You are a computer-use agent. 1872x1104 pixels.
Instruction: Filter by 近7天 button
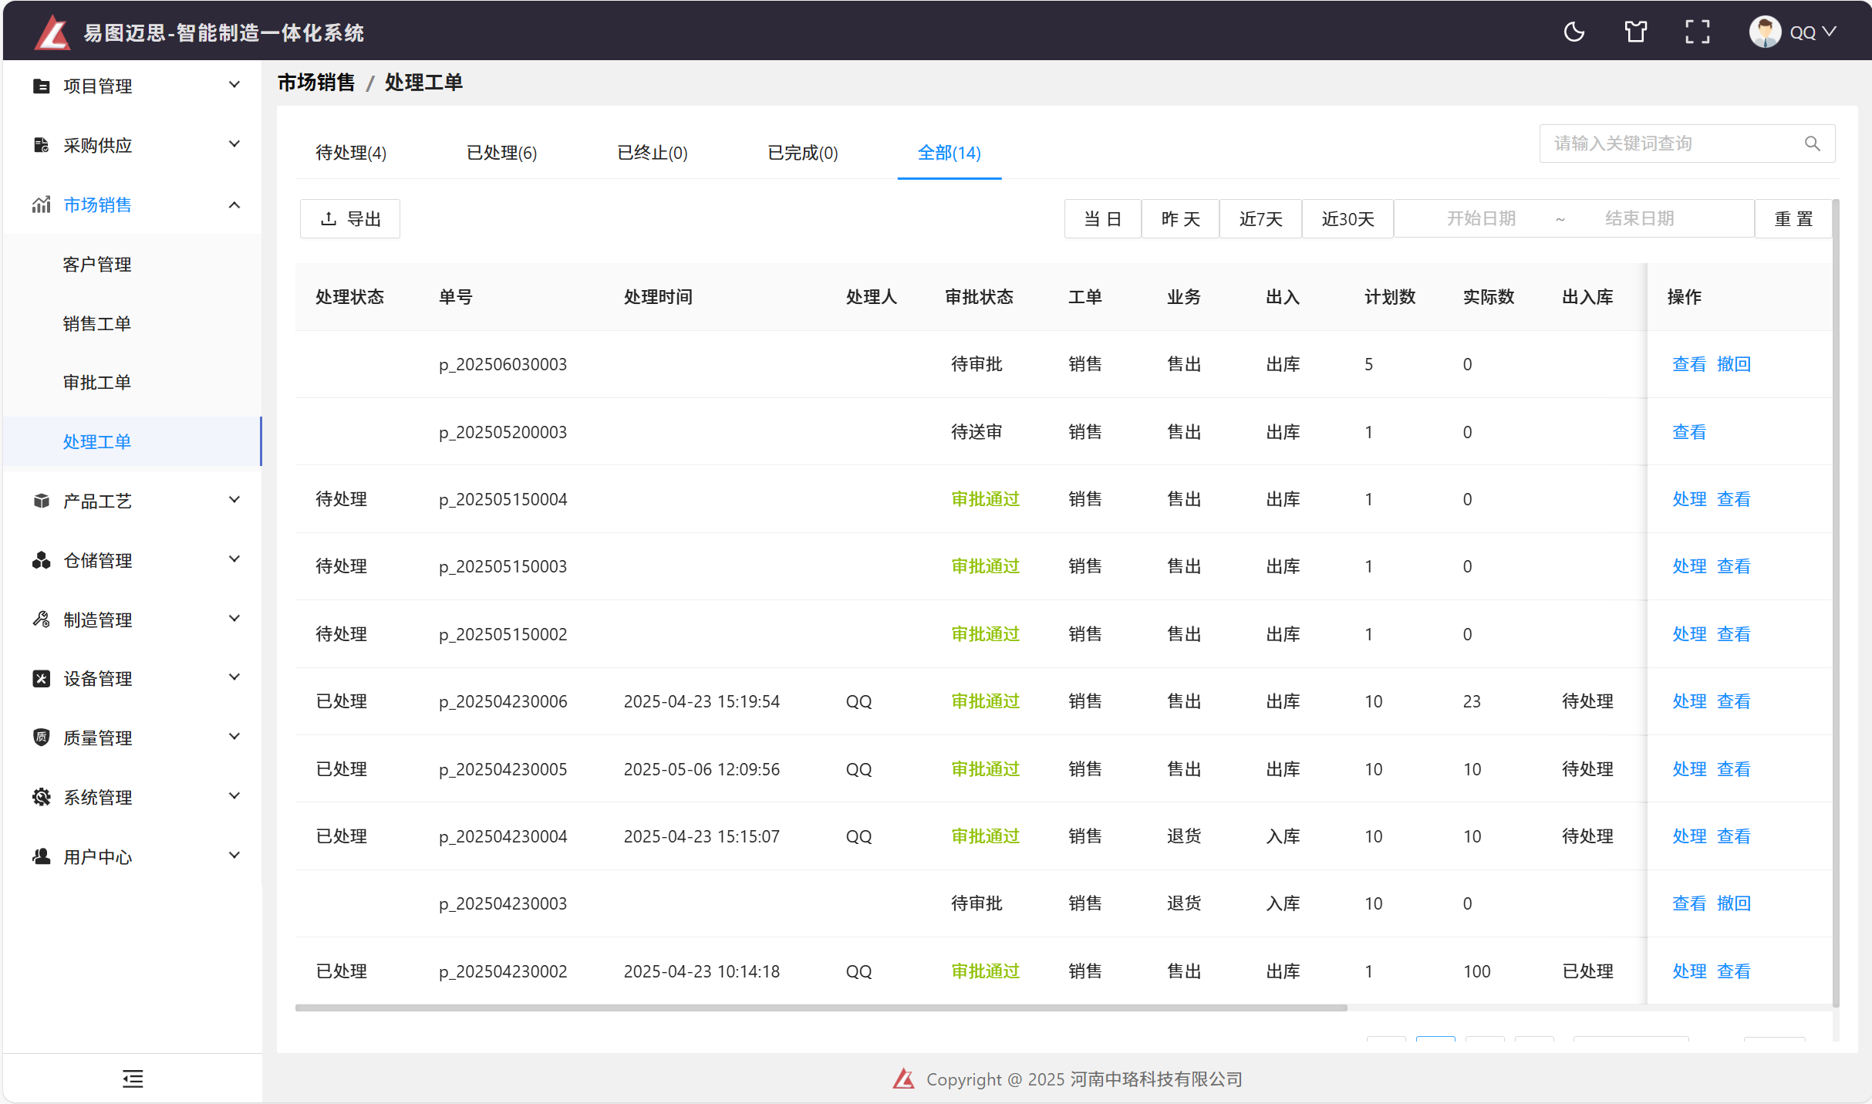click(1260, 219)
